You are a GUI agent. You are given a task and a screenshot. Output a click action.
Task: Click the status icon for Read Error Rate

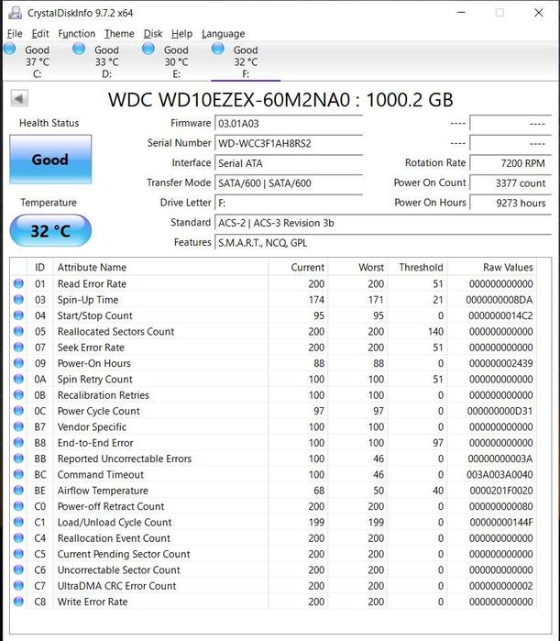click(x=18, y=283)
